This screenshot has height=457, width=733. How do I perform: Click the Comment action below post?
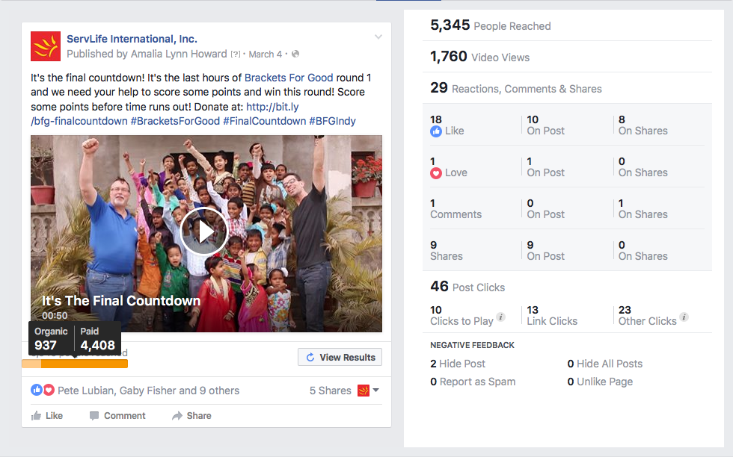point(117,416)
